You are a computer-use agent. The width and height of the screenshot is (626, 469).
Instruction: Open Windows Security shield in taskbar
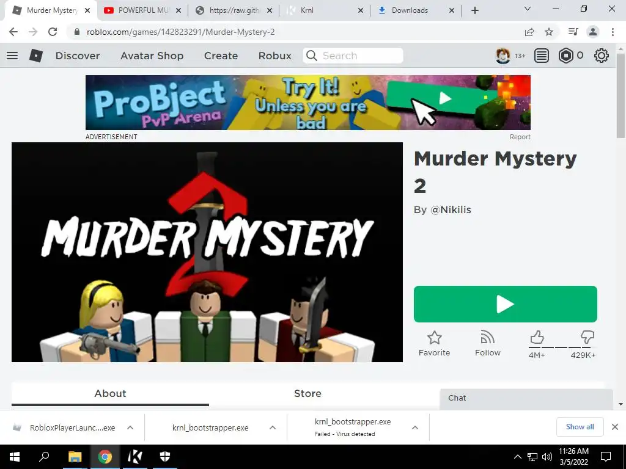point(165,457)
